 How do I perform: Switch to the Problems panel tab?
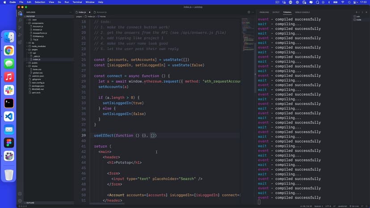(x=264, y=12)
